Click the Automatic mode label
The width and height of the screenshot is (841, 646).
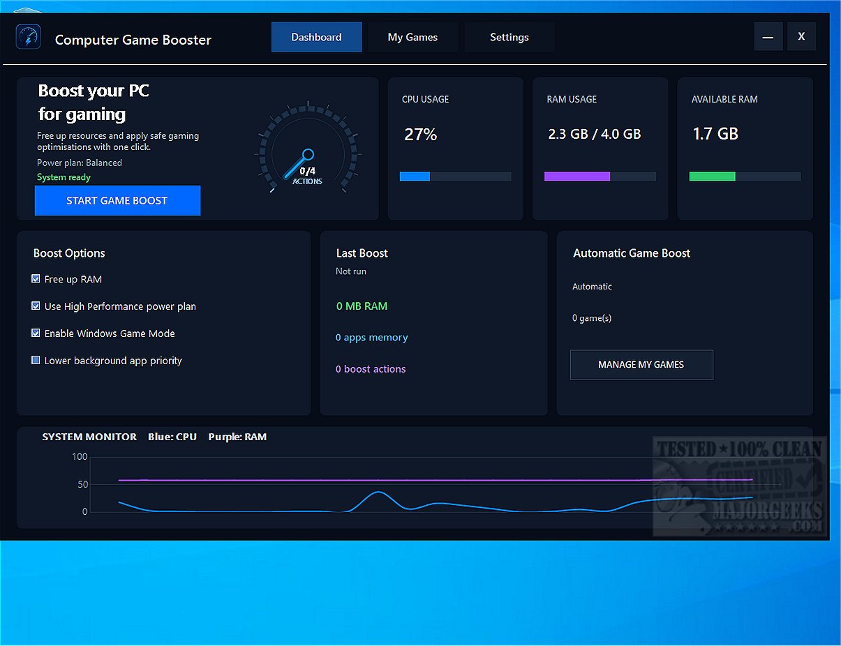pyautogui.click(x=592, y=287)
